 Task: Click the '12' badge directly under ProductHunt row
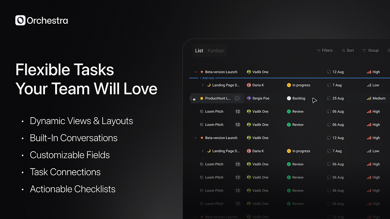238,111
